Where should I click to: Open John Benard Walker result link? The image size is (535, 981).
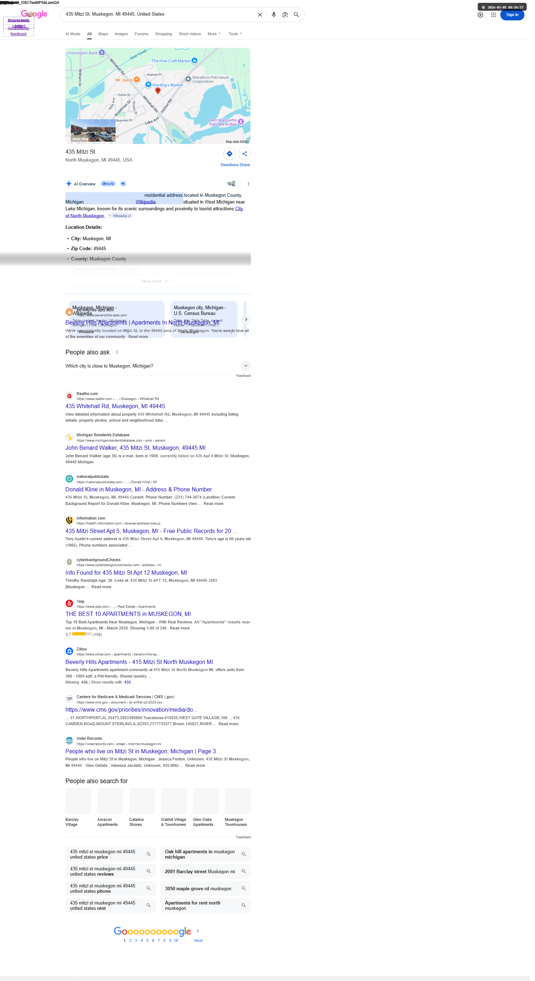click(x=136, y=448)
